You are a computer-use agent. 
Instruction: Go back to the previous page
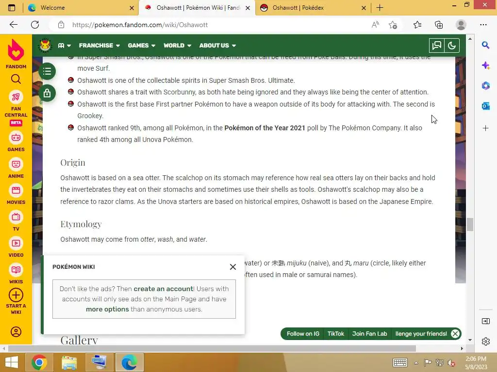click(x=13, y=25)
